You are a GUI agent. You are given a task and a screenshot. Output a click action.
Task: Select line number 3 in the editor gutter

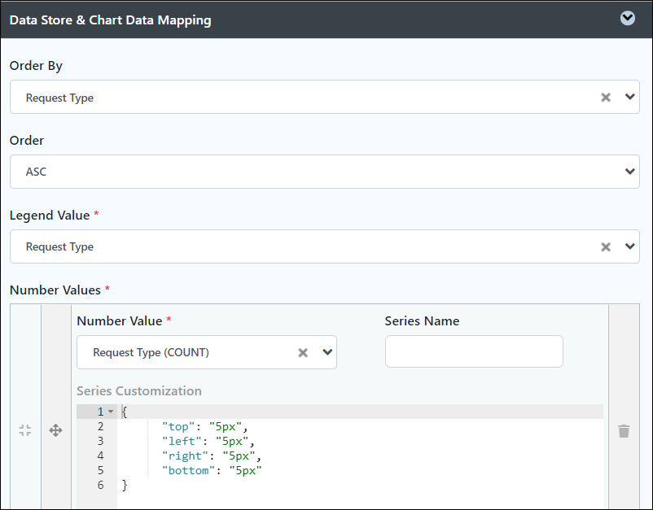[x=100, y=441]
